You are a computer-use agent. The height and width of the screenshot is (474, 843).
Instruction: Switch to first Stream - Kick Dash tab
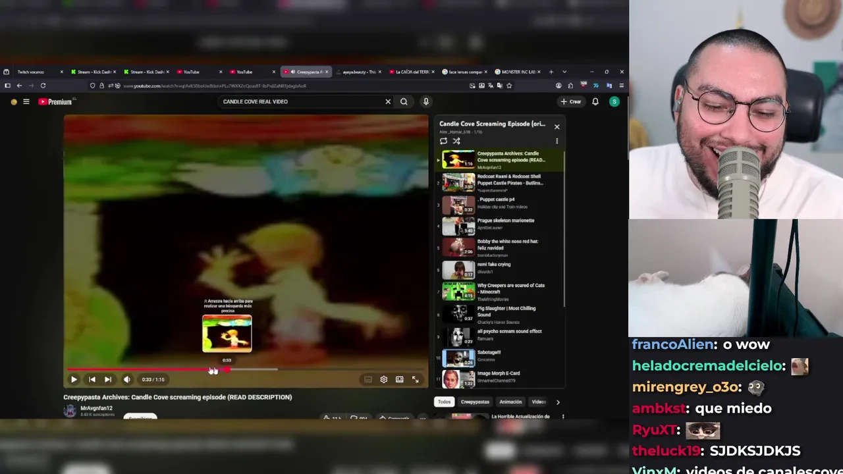pos(94,72)
